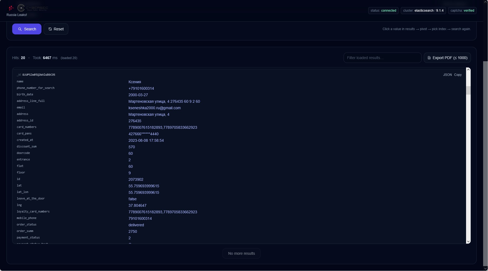Select the discount_sum value 570
Image resolution: width=488 pixels, height=271 pixels.
pyautogui.click(x=132, y=147)
